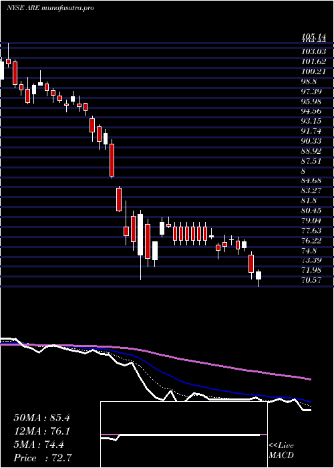Click the 77.63 price axis label
Viewport: 334px width, 468px height.
311,231
